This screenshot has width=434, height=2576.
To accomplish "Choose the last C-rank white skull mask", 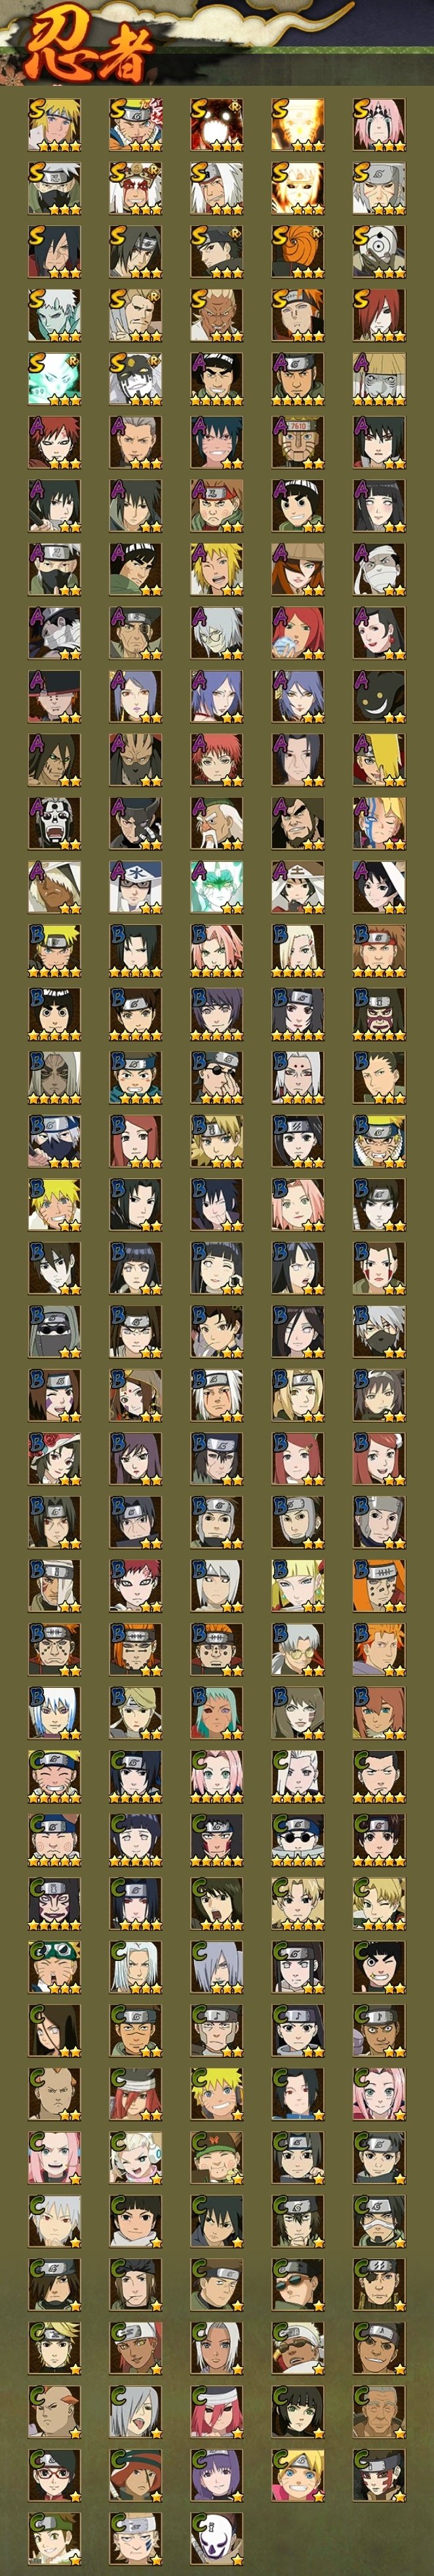I will pos(217,2538).
